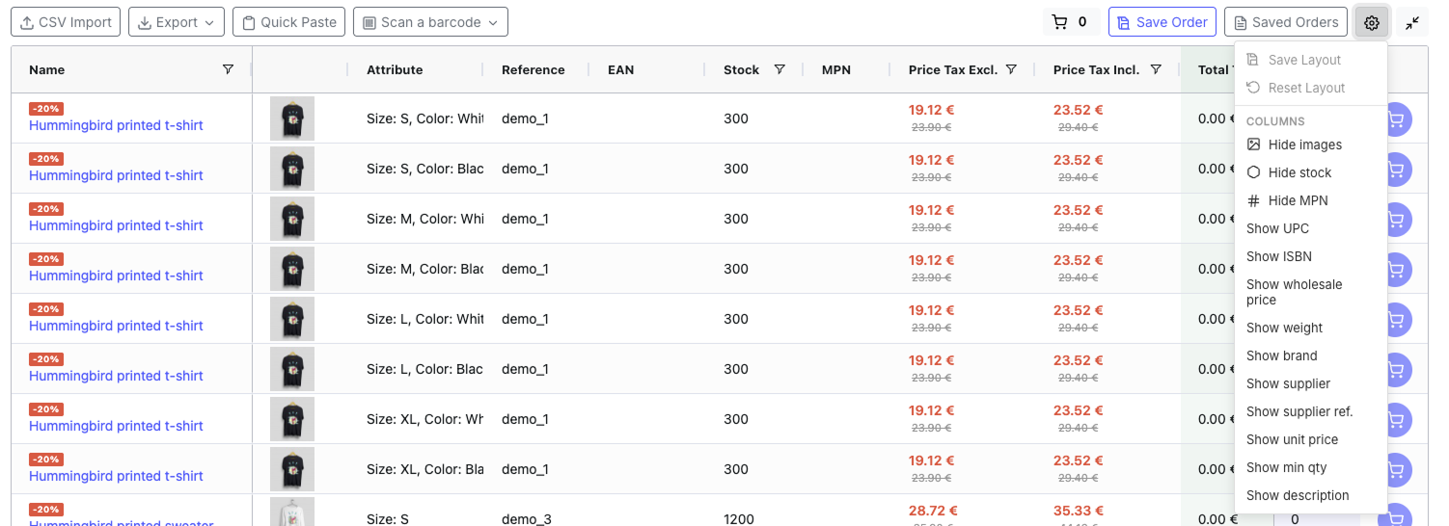
Task: Choose Save Layout menu entry
Action: 1311,60
